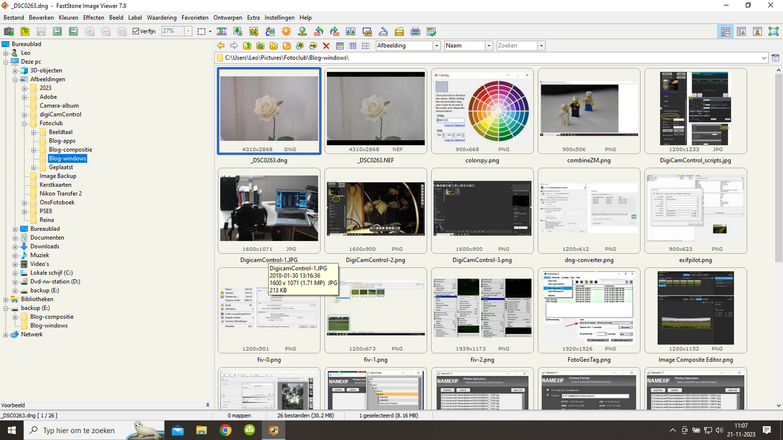Select the colorspy.png thumbnail

[x=482, y=111]
